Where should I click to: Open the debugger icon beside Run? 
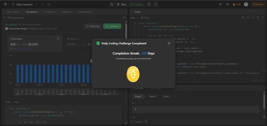(112, 4)
